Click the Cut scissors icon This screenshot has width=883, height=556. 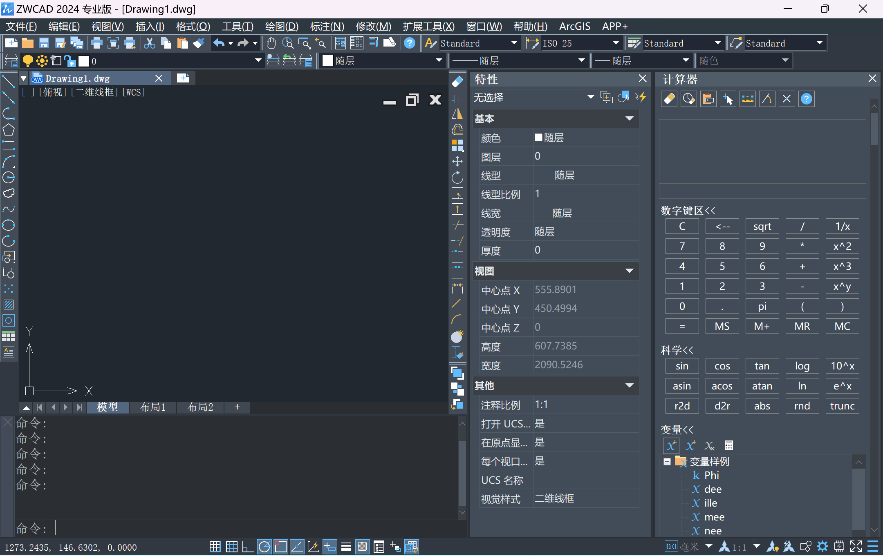[150, 43]
